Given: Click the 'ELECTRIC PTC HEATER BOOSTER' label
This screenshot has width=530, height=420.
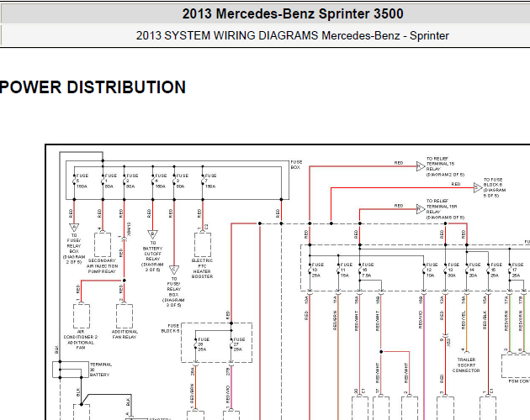Looking at the screenshot, I should click(203, 269).
